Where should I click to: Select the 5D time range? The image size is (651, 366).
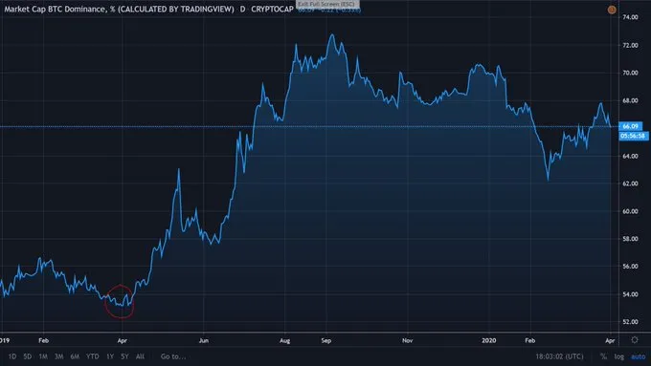[28, 356]
